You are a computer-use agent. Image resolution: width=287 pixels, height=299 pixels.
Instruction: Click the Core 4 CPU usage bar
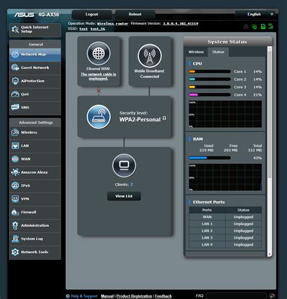pos(209,94)
